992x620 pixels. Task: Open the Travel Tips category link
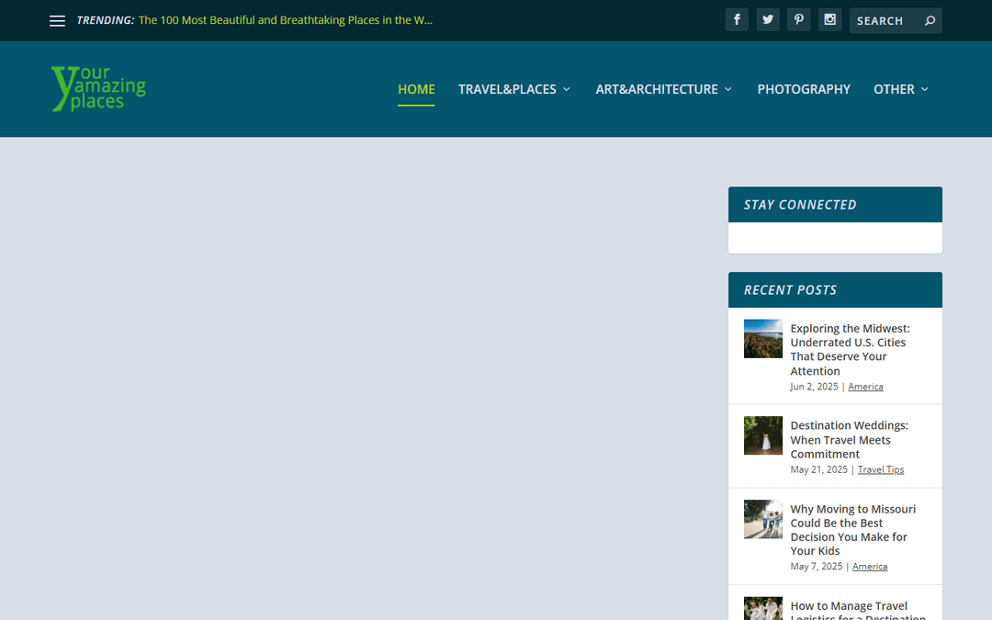[881, 469]
